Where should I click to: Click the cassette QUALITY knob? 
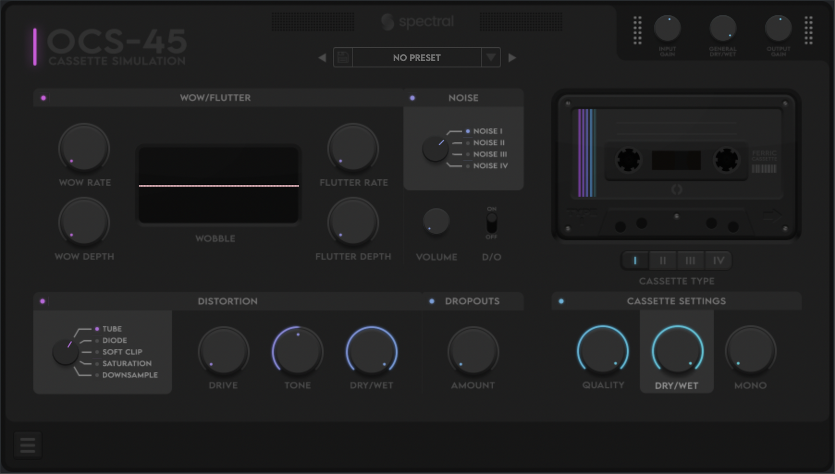[x=603, y=351]
